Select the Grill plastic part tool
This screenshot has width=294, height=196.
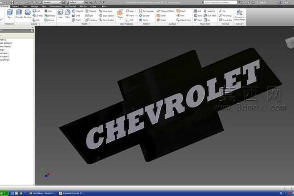197,11
